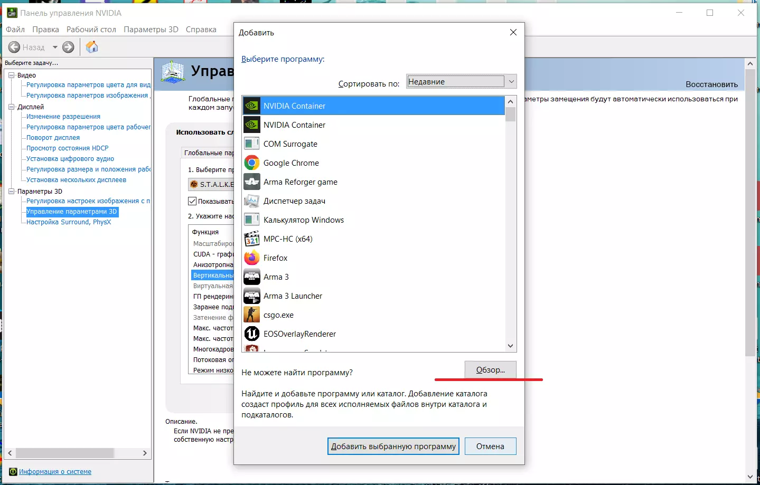Select the Диспетчер задач icon
760x485 pixels.
(252, 201)
